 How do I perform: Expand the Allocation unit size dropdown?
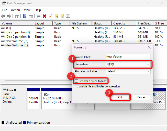(x=128, y=71)
